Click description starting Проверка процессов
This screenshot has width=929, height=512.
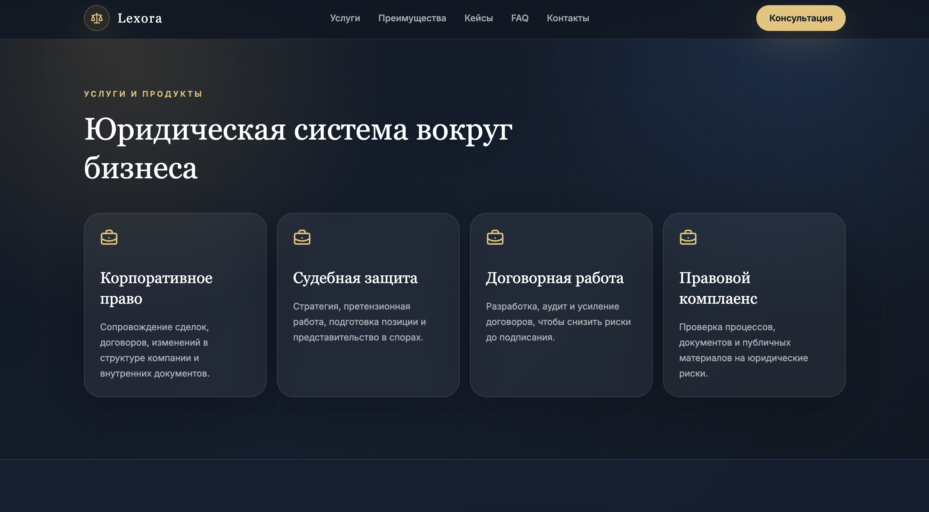[743, 350]
